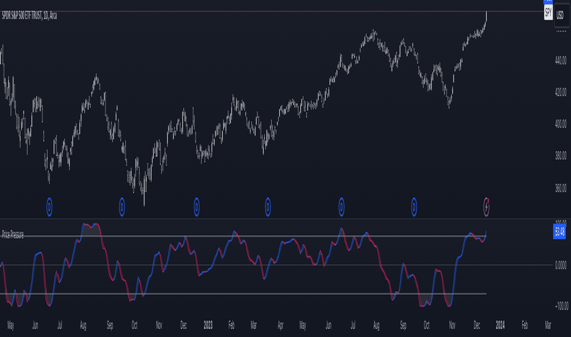Click the dividend marker dated mid-September 2022

click(x=122, y=207)
